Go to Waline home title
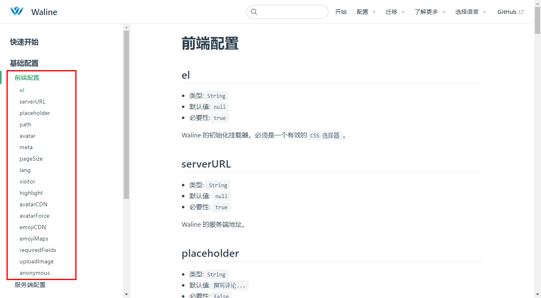The width and height of the screenshot is (541, 298). (x=44, y=12)
